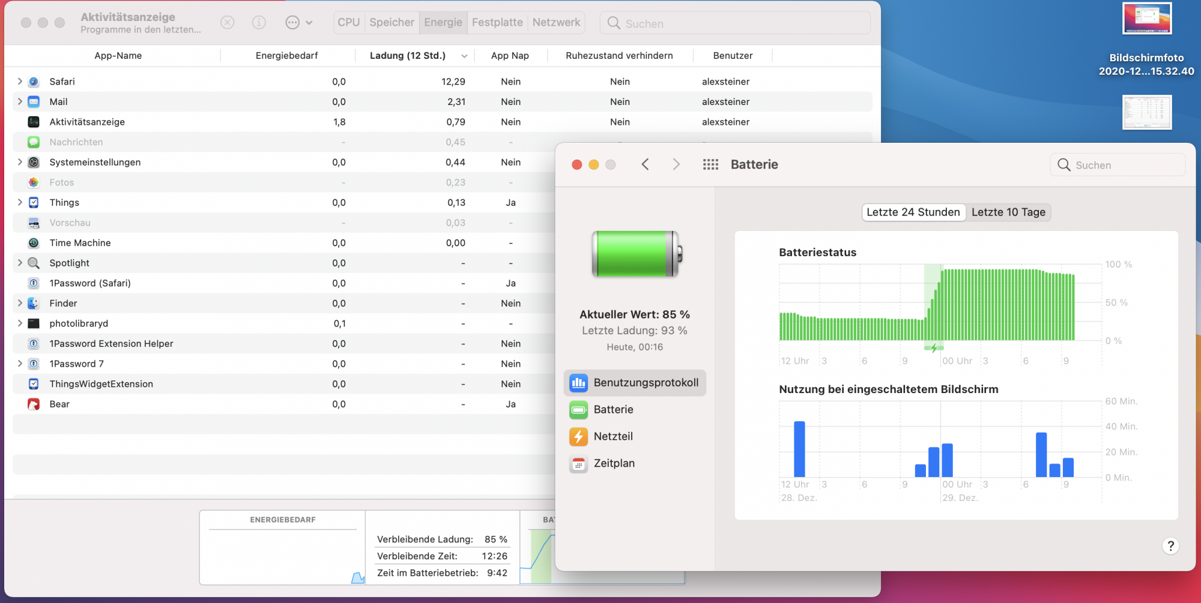
Task: Open the second screenshot thumbnail on the desktop
Action: pos(1146,112)
